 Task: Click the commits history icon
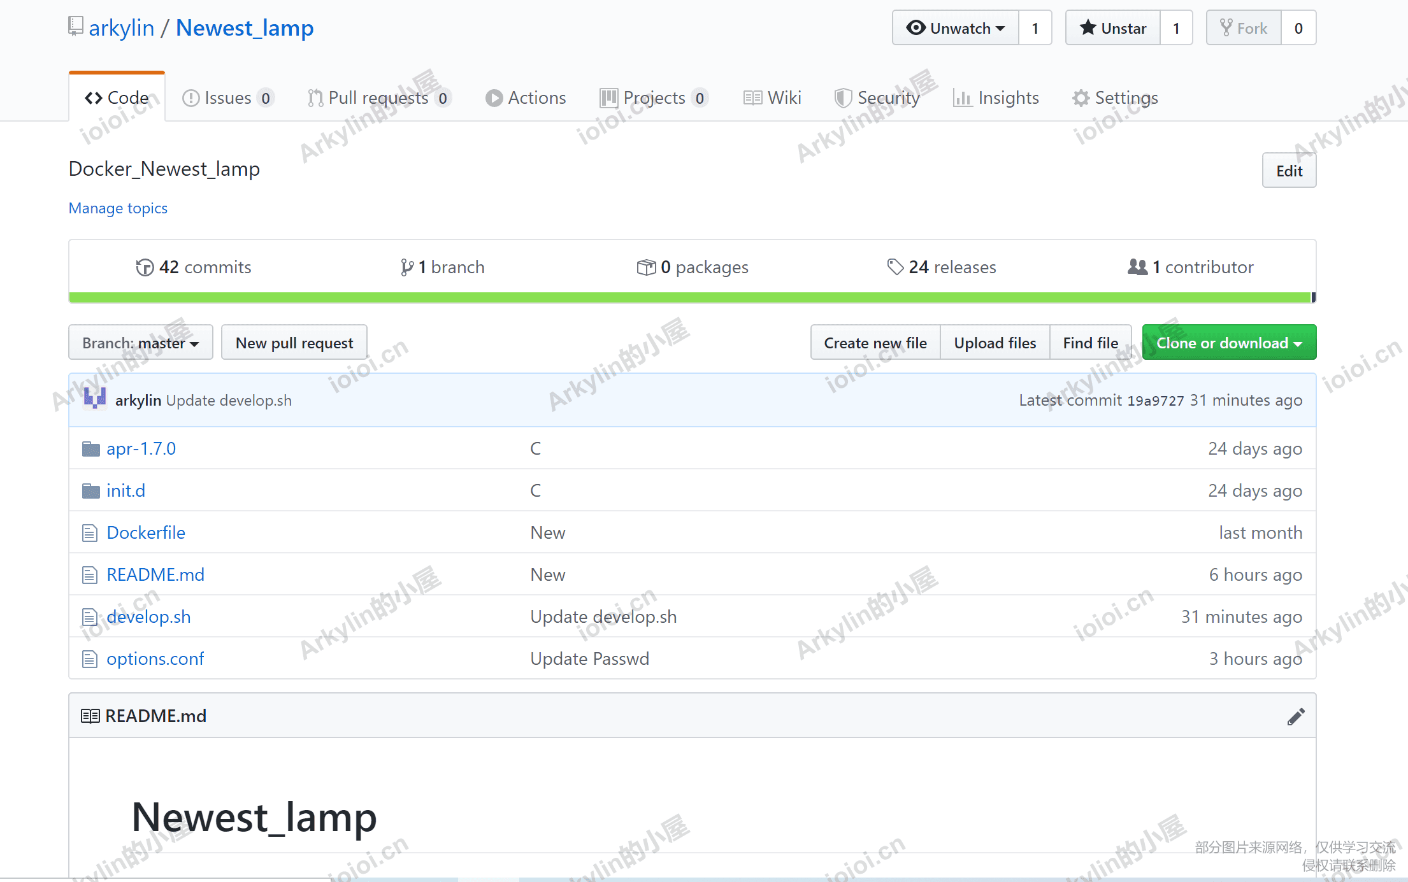coord(145,267)
